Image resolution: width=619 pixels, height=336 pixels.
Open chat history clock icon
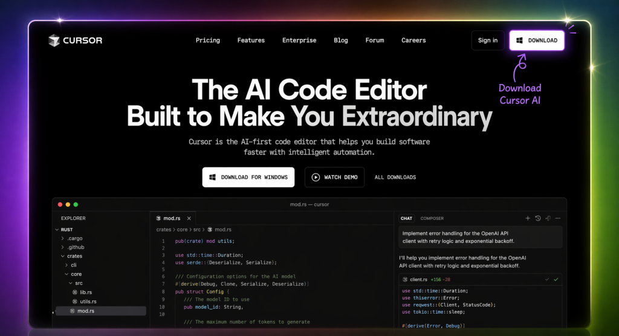[537, 218]
